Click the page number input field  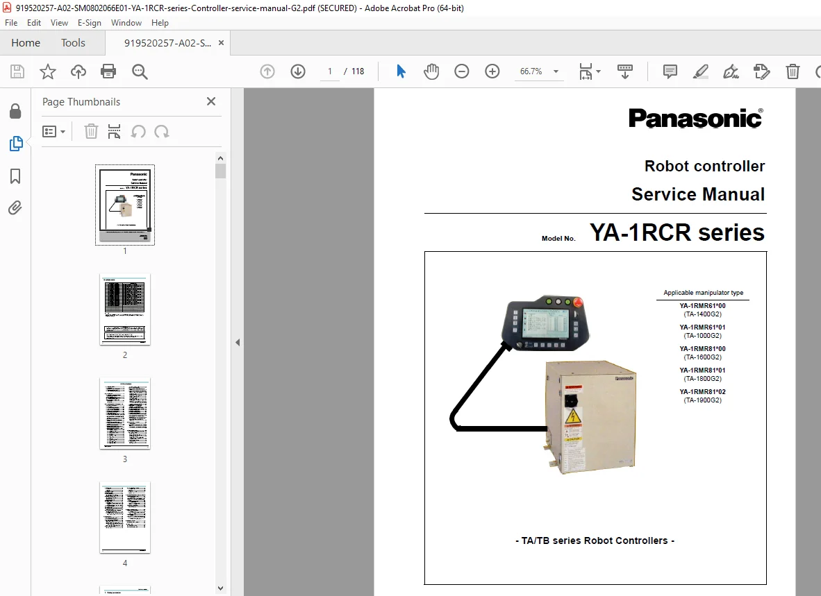[x=330, y=71]
